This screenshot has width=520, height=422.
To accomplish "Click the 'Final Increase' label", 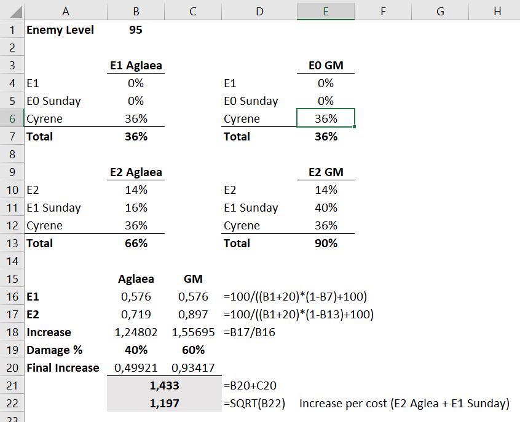I will (63, 368).
